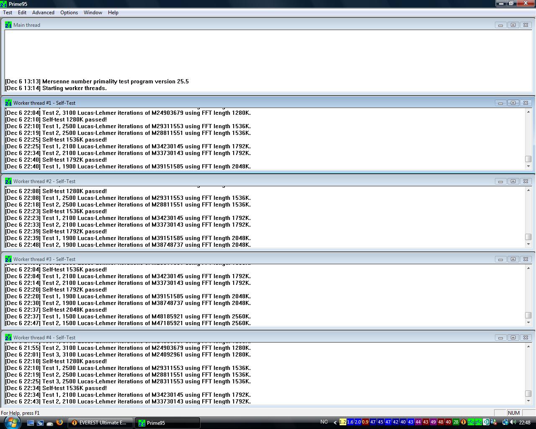Click Worker thread #2 scrollbar up arrow
Screen dimensions: 536x429
coord(528,190)
